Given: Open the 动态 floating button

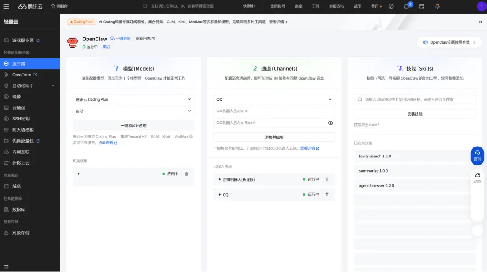Looking at the screenshot, I should [x=478, y=178].
